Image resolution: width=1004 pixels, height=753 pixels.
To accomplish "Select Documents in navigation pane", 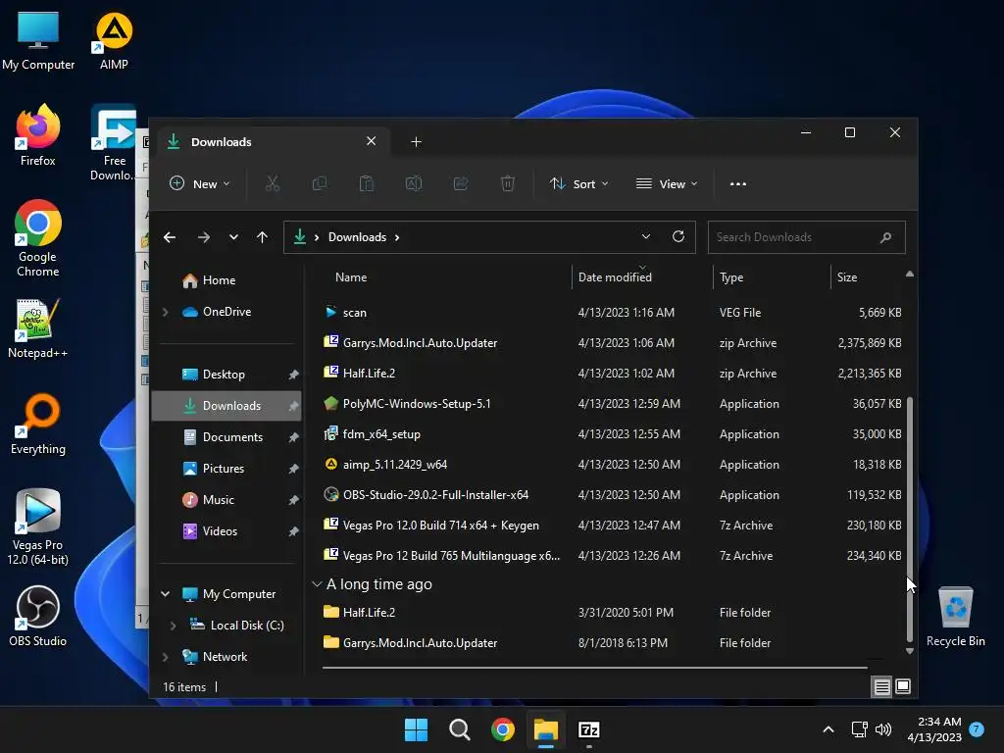I will [x=226, y=437].
